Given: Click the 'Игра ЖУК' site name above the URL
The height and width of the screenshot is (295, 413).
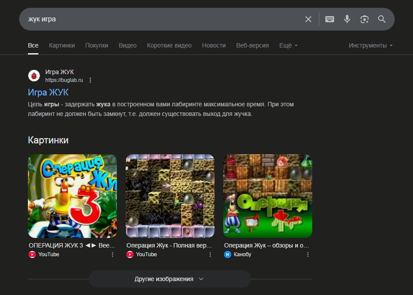Looking at the screenshot, I should pos(59,72).
